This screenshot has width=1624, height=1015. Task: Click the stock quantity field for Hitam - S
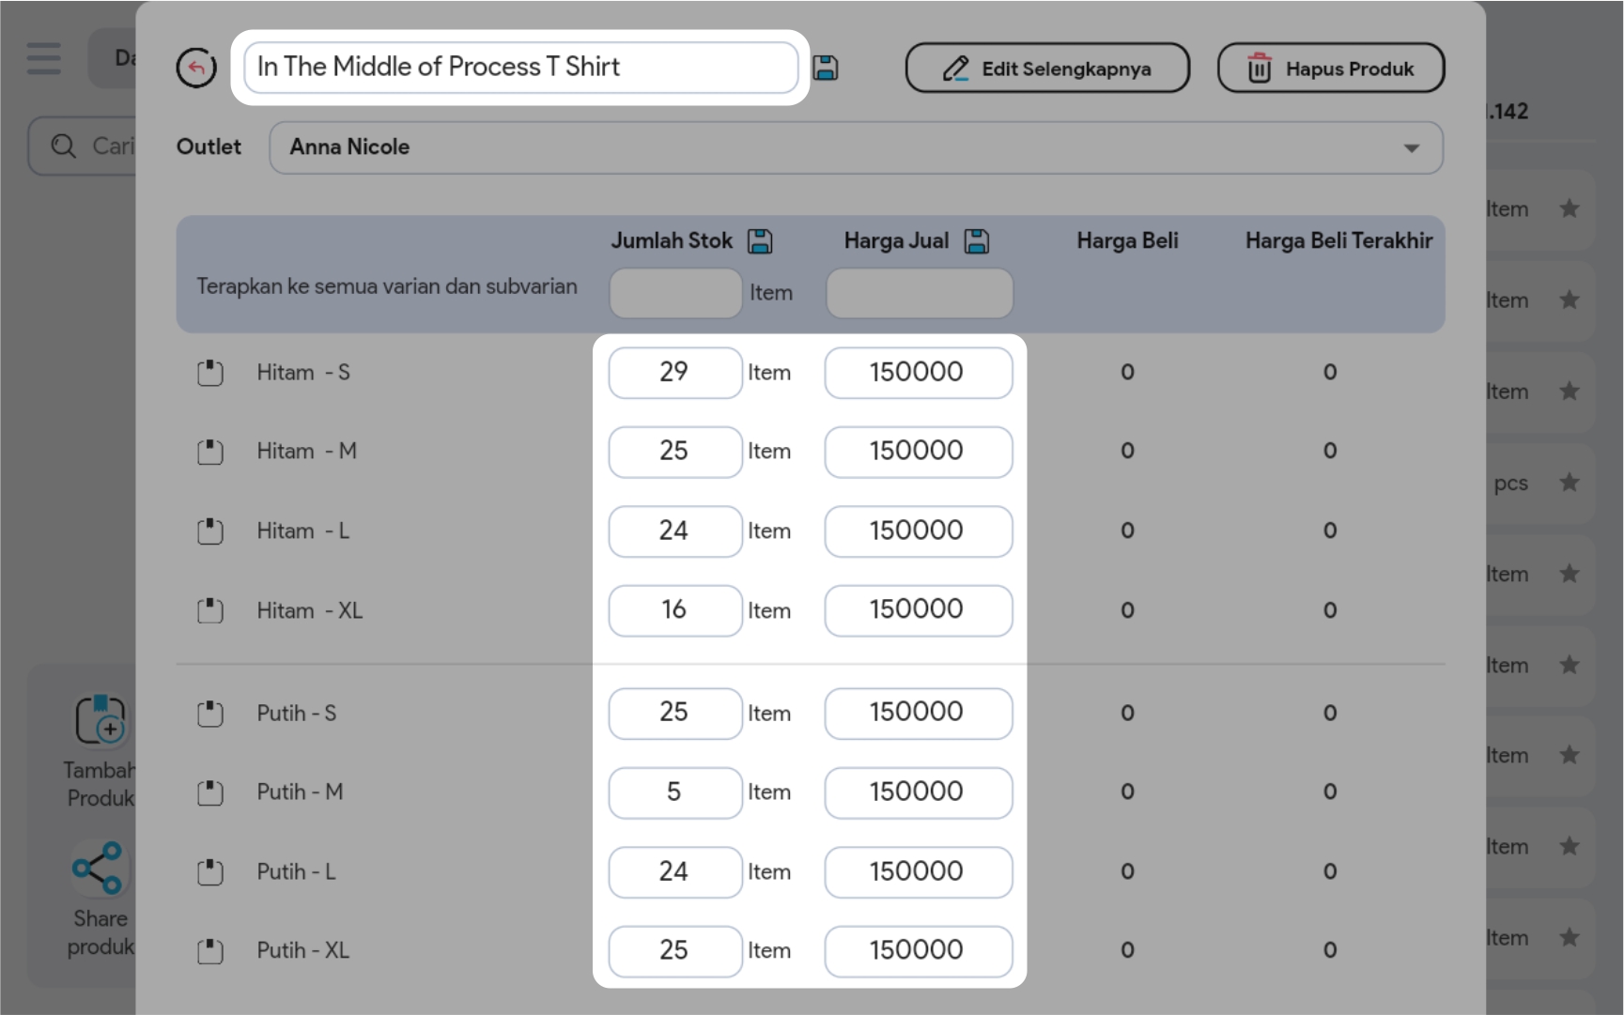tap(674, 373)
